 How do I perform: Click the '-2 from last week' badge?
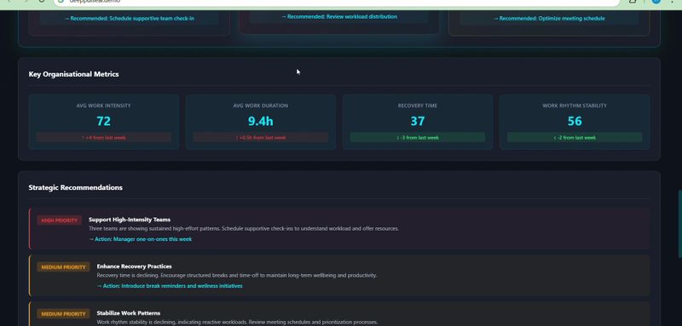point(575,137)
